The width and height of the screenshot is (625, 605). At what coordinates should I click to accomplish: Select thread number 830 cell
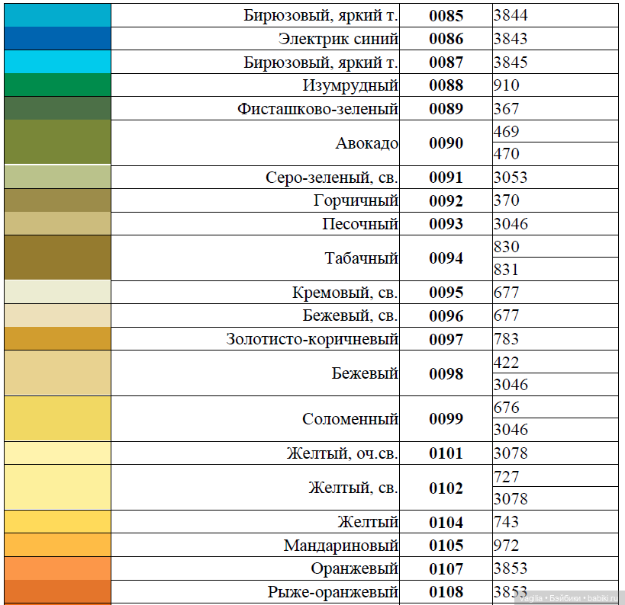click(x=507, y=246)
